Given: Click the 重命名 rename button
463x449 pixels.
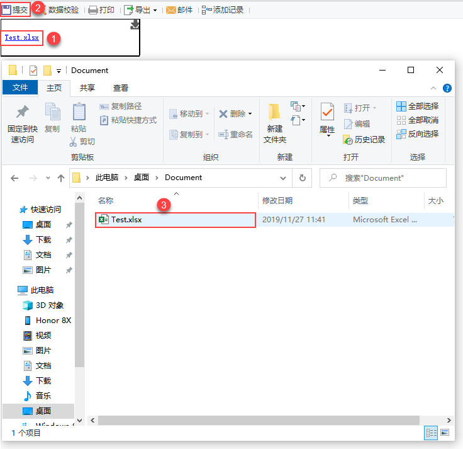Looking at the screenshot, I should coord(235,135).
